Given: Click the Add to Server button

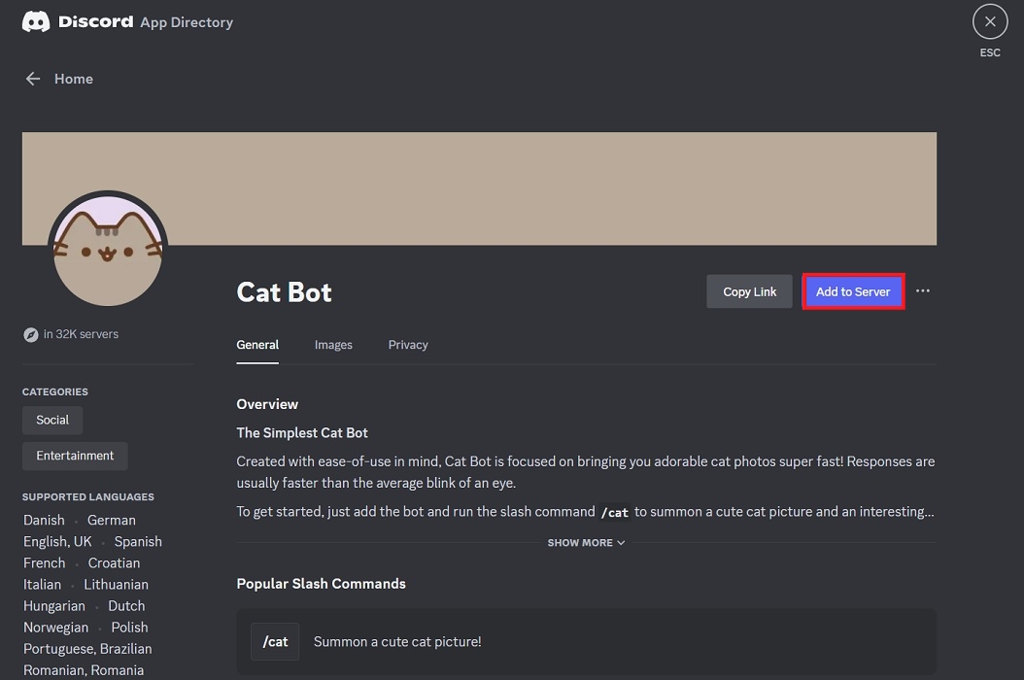Looking at the screenshot, I should point(853,291).
